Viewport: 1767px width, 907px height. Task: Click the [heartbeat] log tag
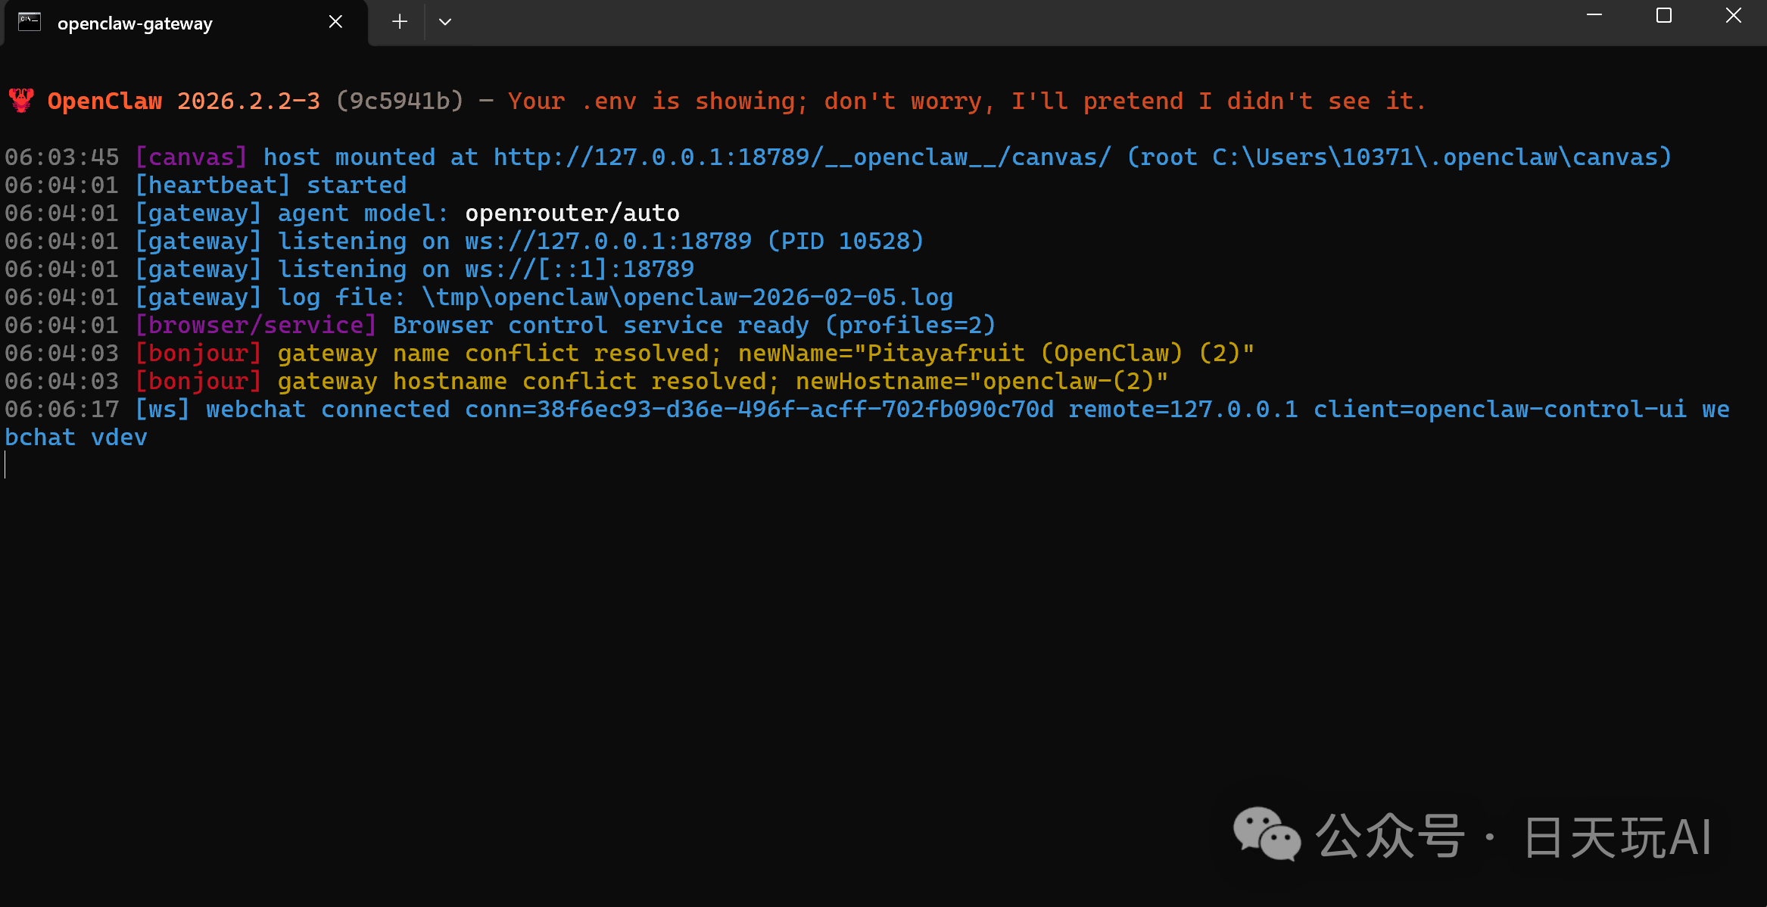[x=213, y=185]
